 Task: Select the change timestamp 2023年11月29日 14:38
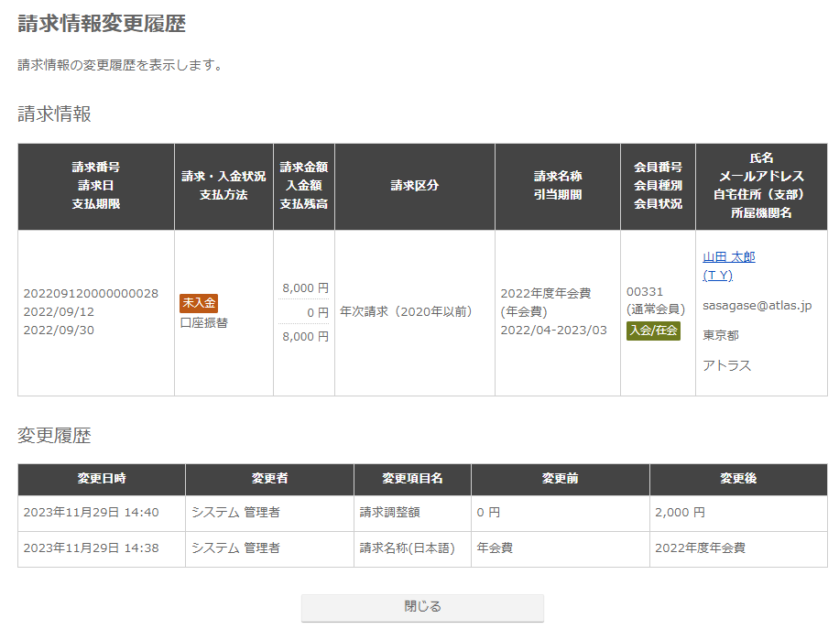91,548
